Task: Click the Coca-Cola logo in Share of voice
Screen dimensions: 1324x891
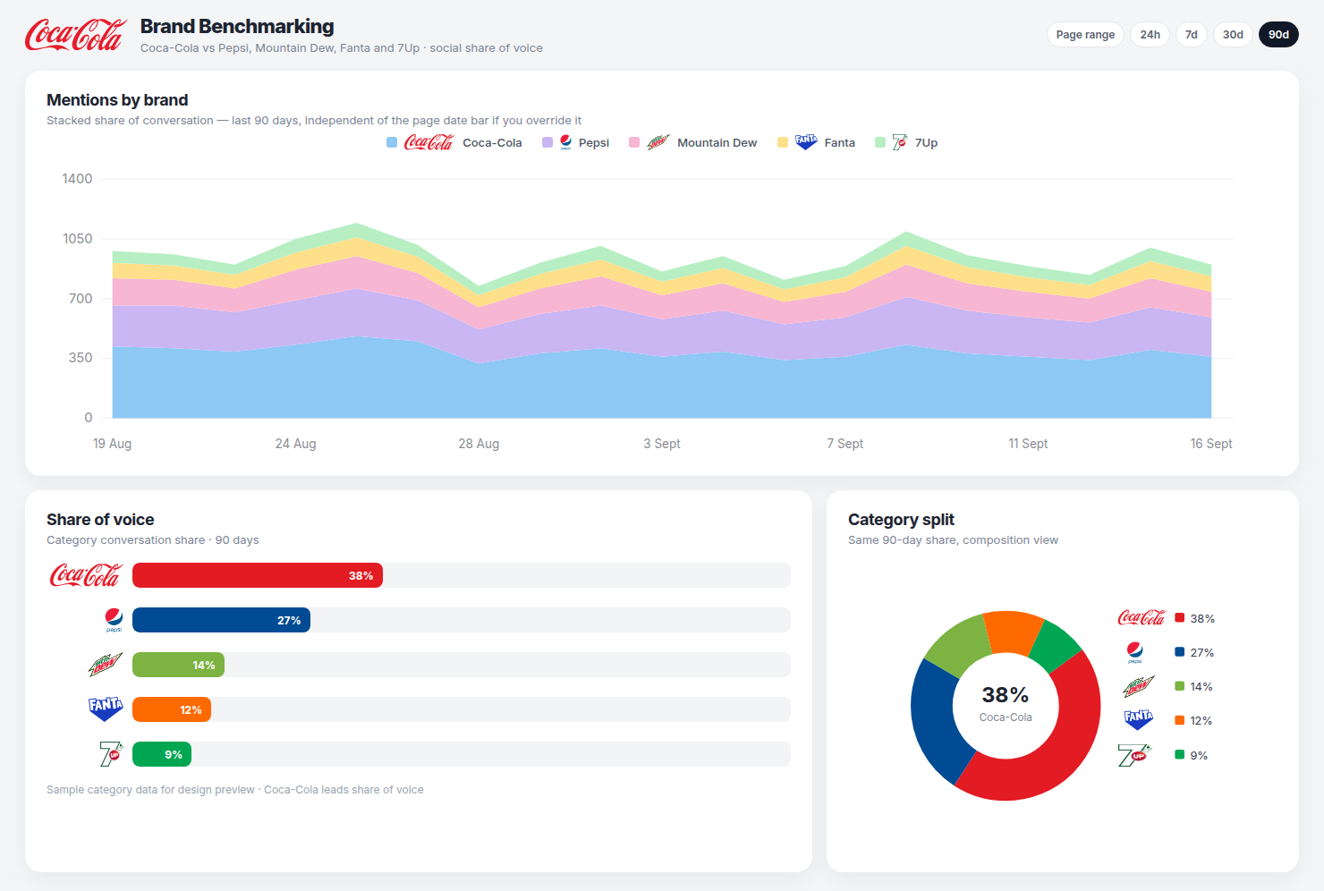Action: tap(85, 575)
